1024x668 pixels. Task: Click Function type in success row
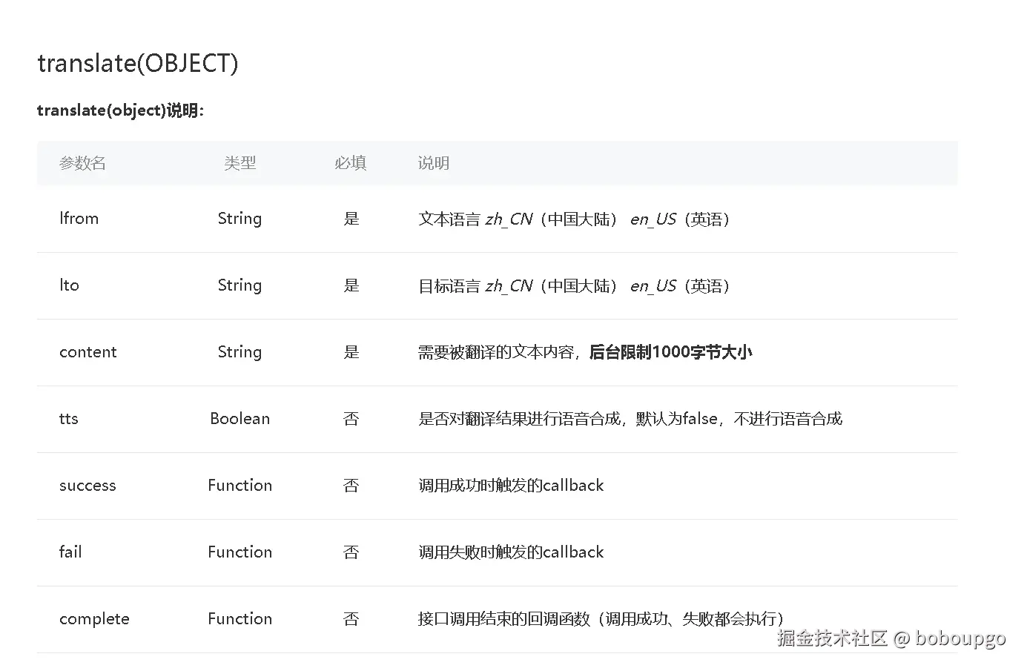(240, 486)
